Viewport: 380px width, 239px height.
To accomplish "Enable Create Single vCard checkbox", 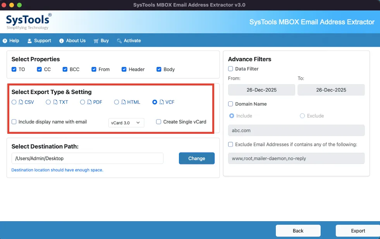I will [158, 122].
